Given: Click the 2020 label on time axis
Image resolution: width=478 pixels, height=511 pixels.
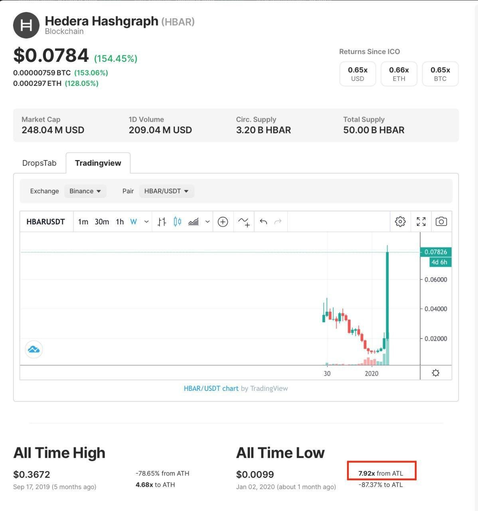Looking at the screenshot, I should pyautogui.click(x=371, y=374).
